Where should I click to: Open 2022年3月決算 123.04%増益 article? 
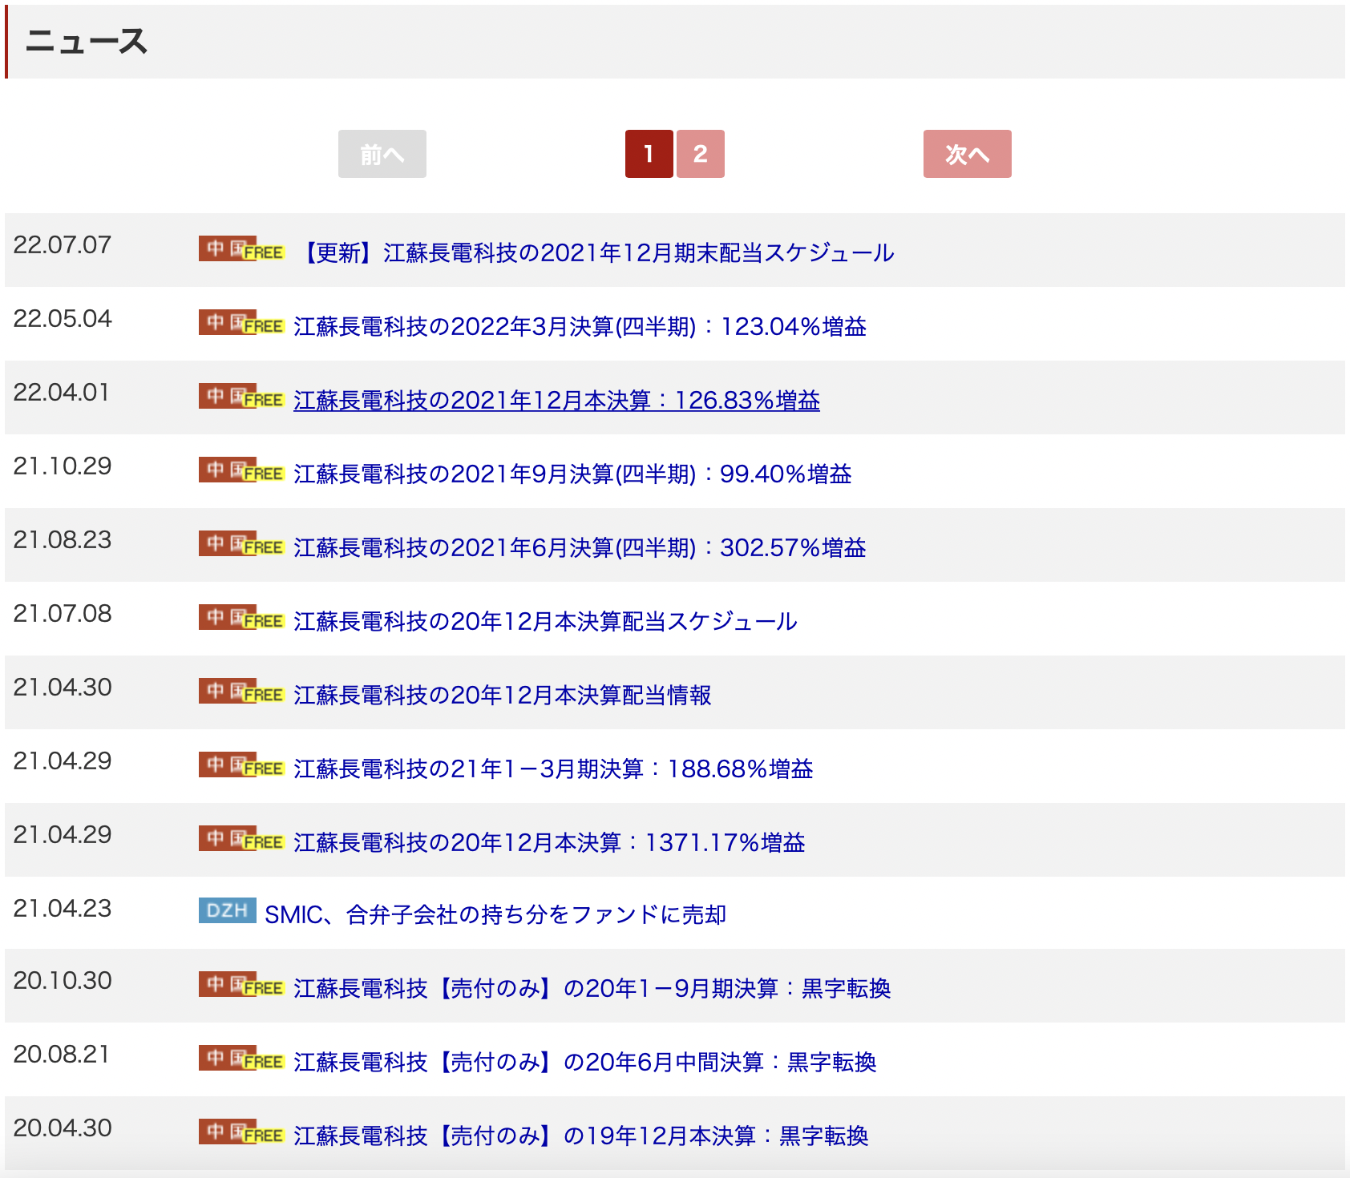click(580, 327)
